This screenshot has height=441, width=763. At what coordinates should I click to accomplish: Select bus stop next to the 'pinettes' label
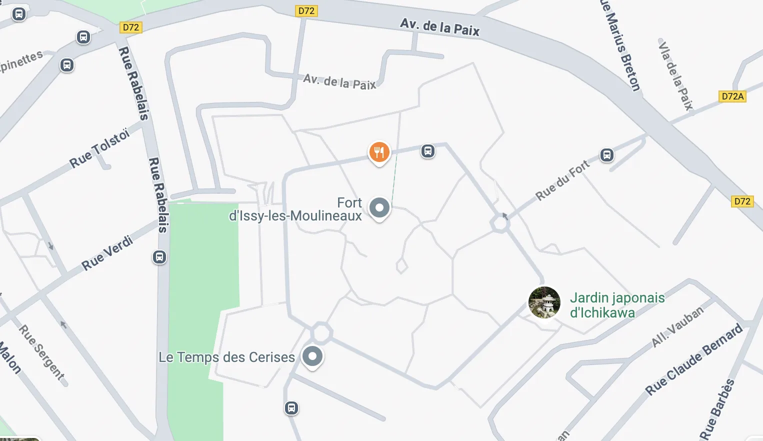[x=67, y=65]
